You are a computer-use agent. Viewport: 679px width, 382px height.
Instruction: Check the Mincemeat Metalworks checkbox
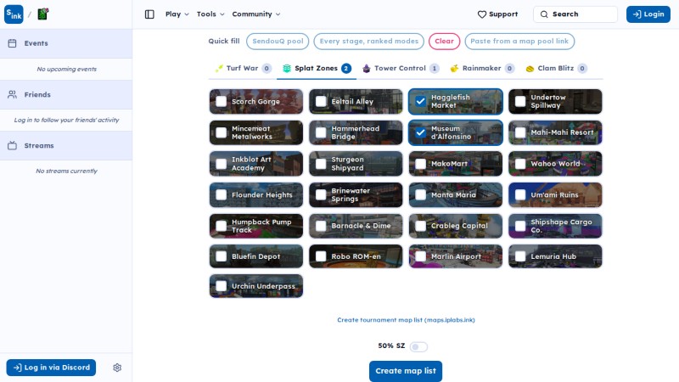pos(222,132)
